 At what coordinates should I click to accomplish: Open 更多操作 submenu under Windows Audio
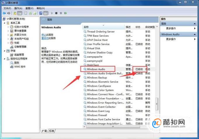tap(171, 39)
